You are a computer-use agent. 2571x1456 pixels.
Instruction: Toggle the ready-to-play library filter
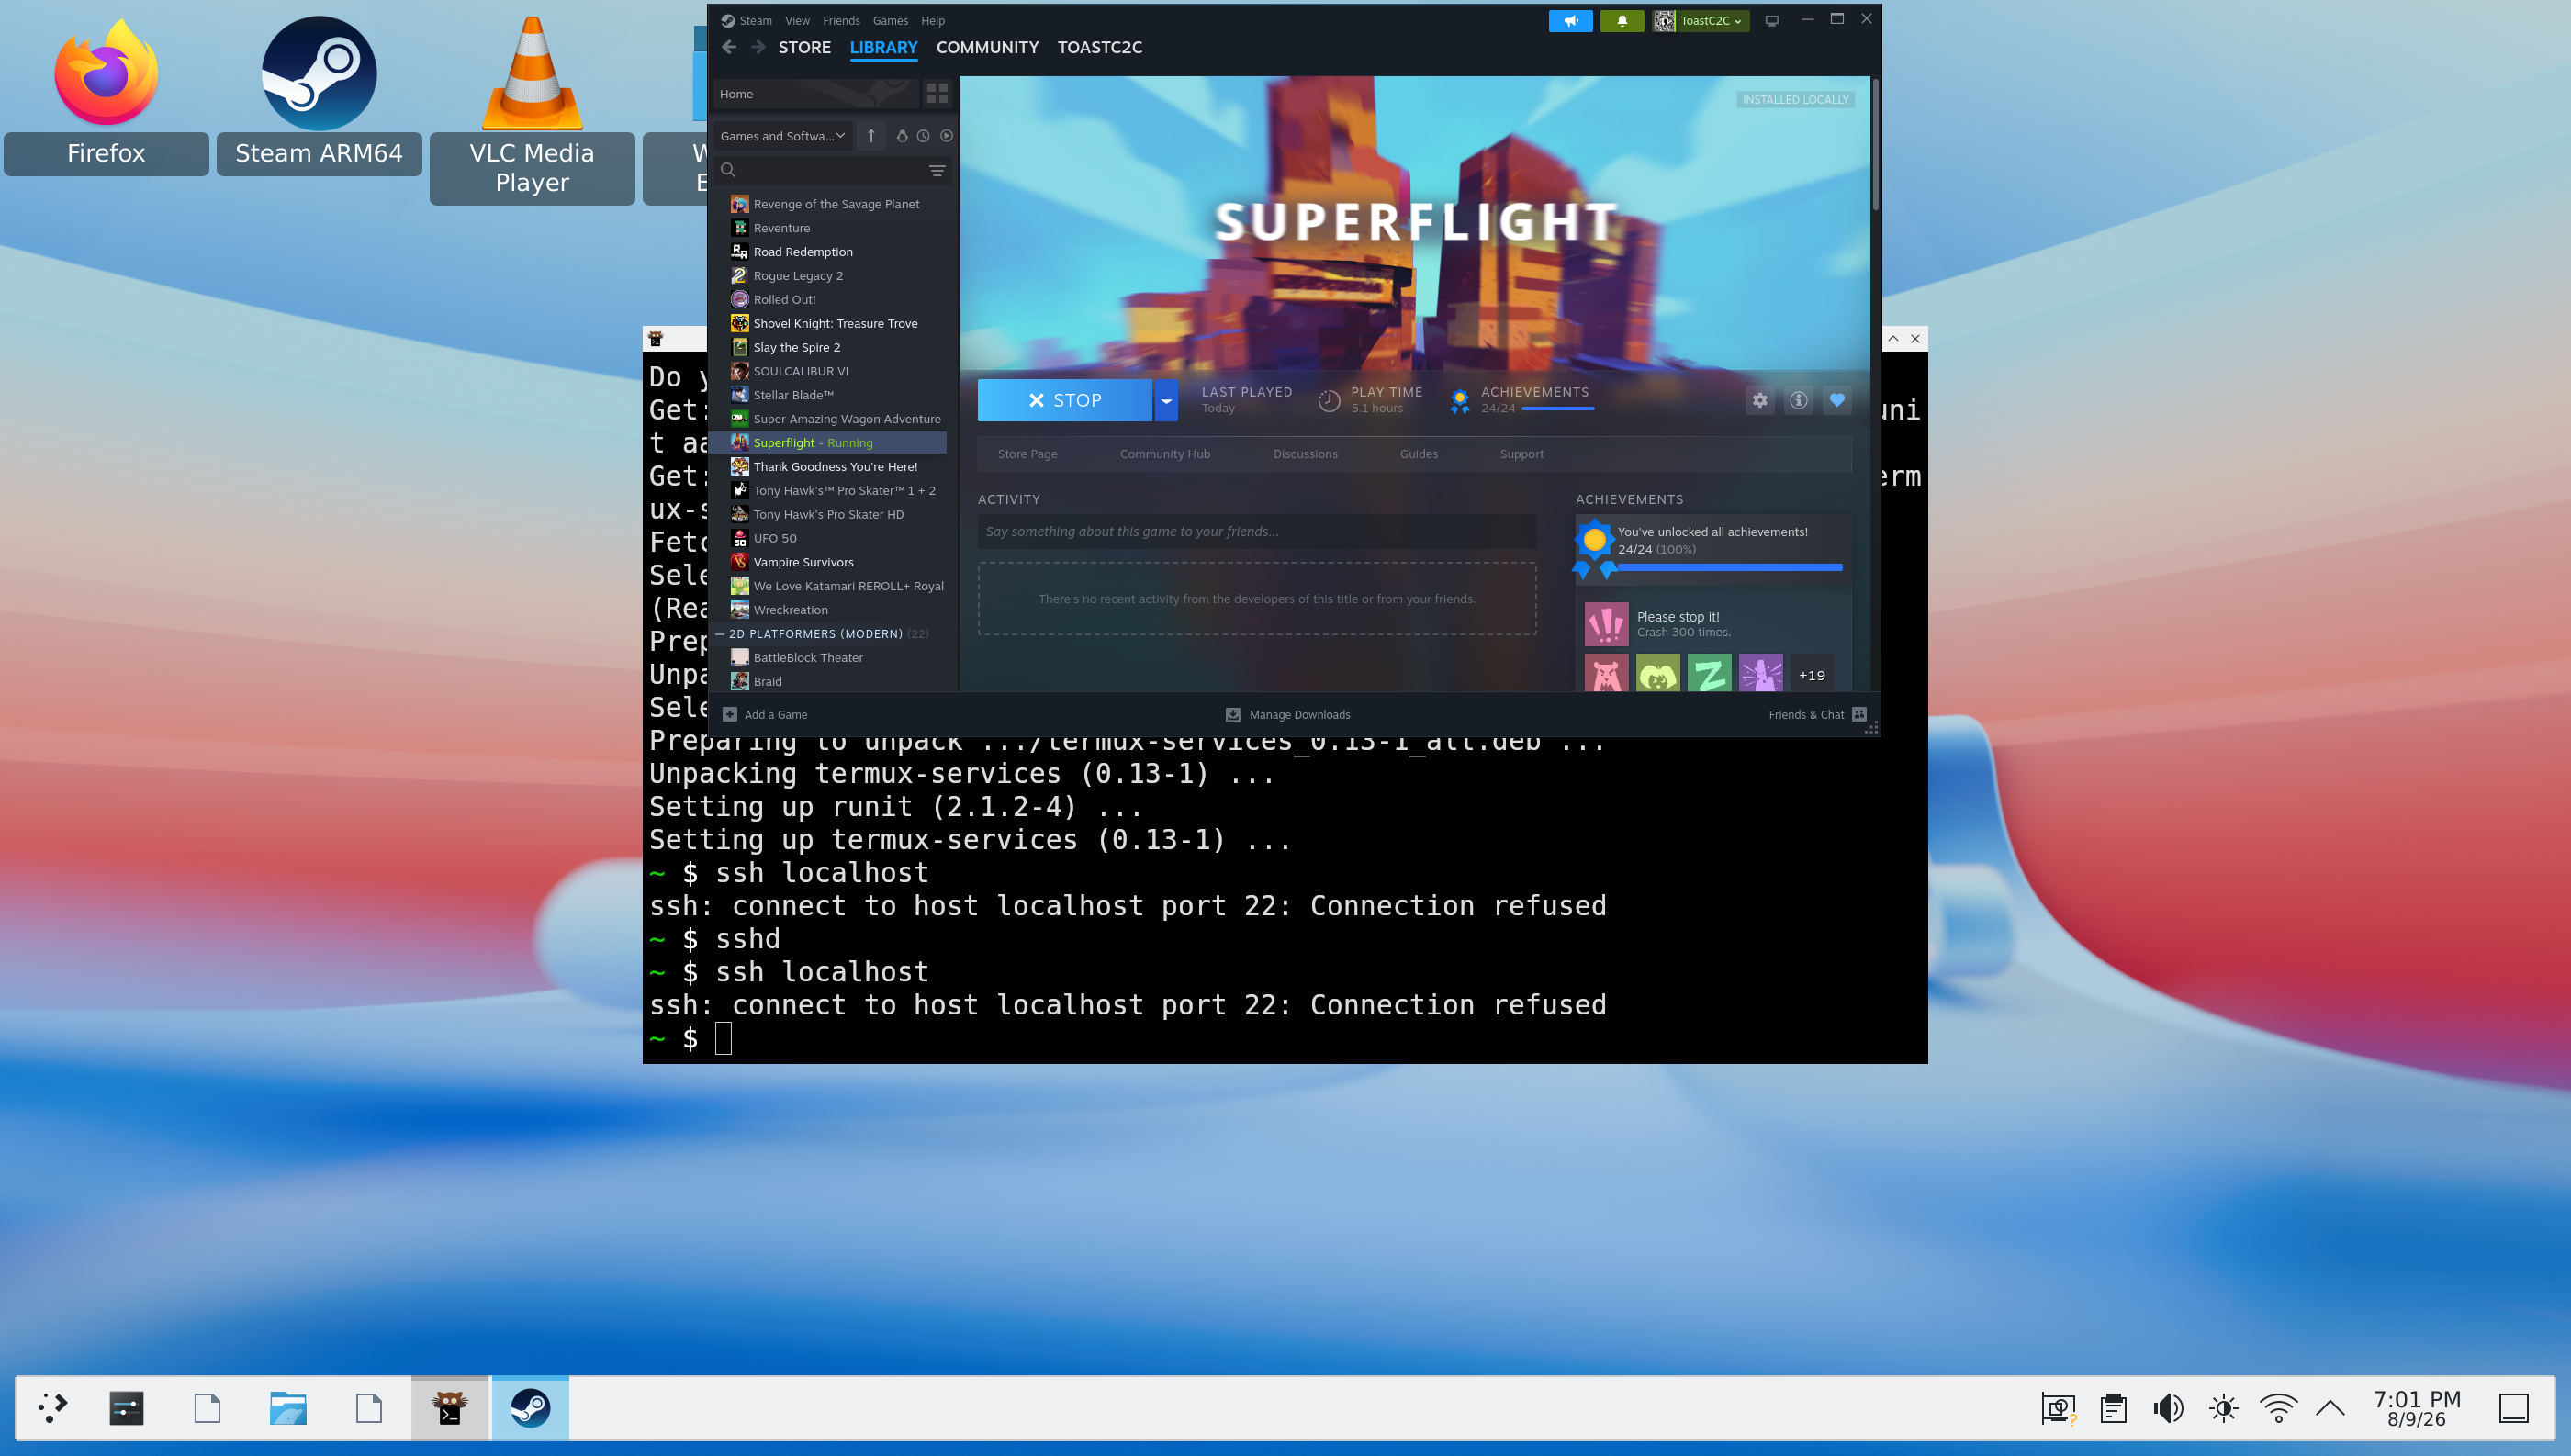946,136
